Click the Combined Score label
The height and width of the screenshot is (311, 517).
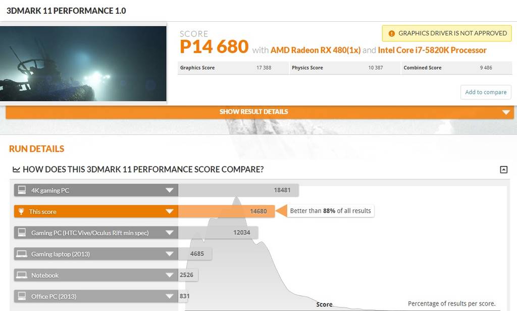(x=423, y=68)
